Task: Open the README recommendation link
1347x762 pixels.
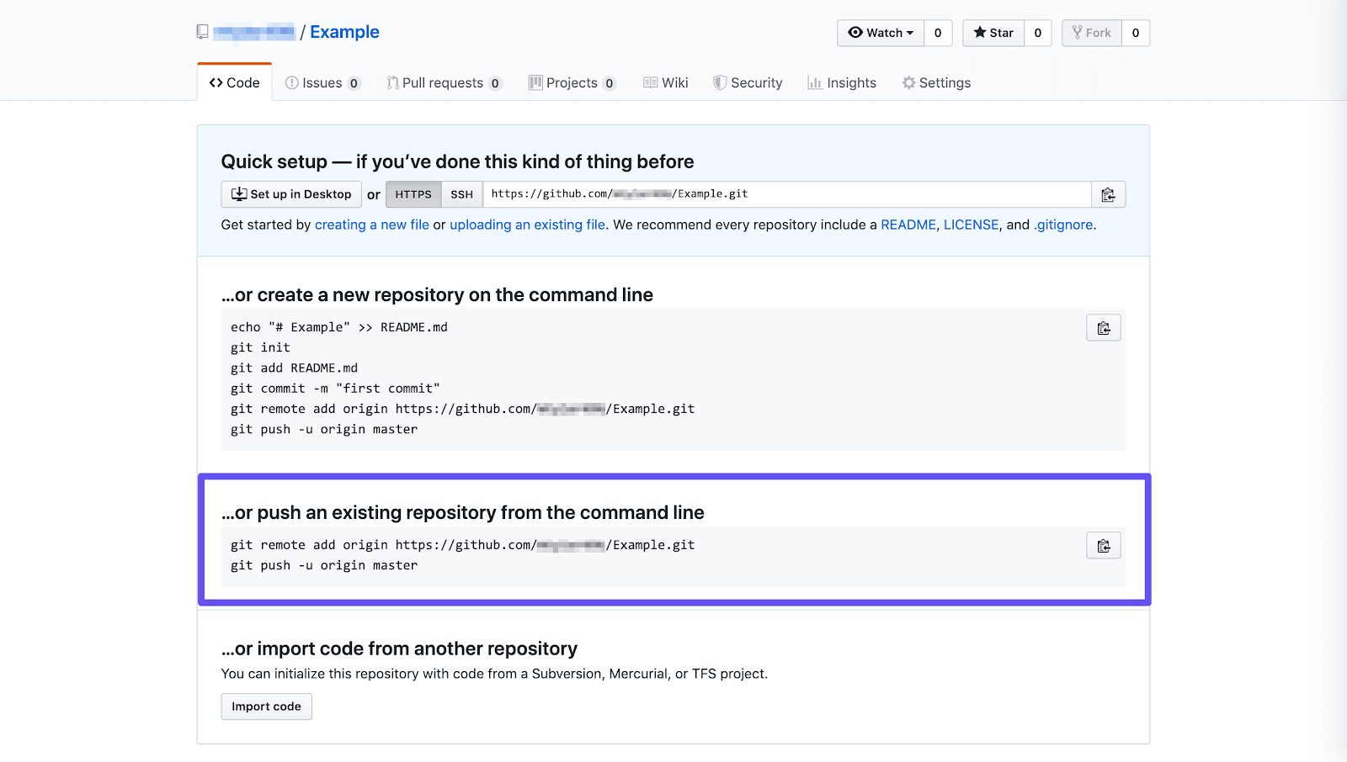Action: point(908,225)
